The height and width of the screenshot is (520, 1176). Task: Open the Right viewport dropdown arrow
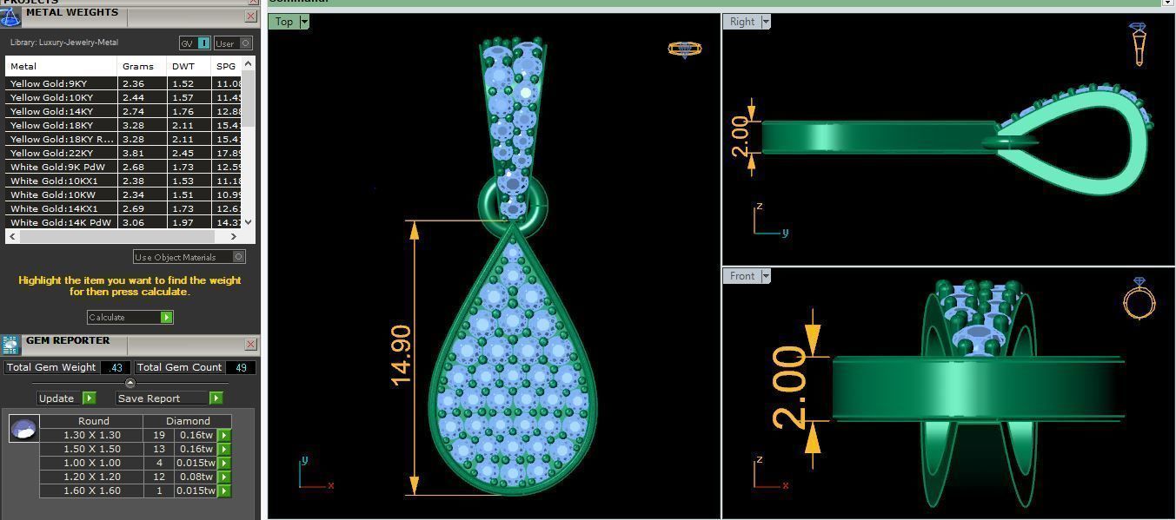click(766, 22)
